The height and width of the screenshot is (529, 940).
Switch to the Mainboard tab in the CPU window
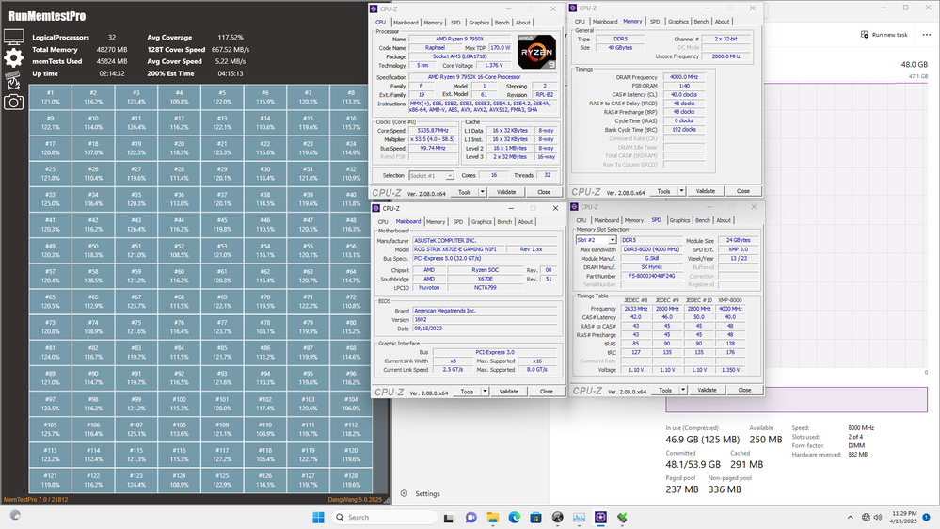click(406, 23)
